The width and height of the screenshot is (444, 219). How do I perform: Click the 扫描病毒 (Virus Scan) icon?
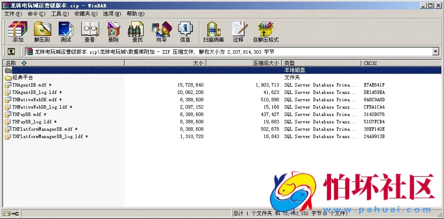(213, 32)
